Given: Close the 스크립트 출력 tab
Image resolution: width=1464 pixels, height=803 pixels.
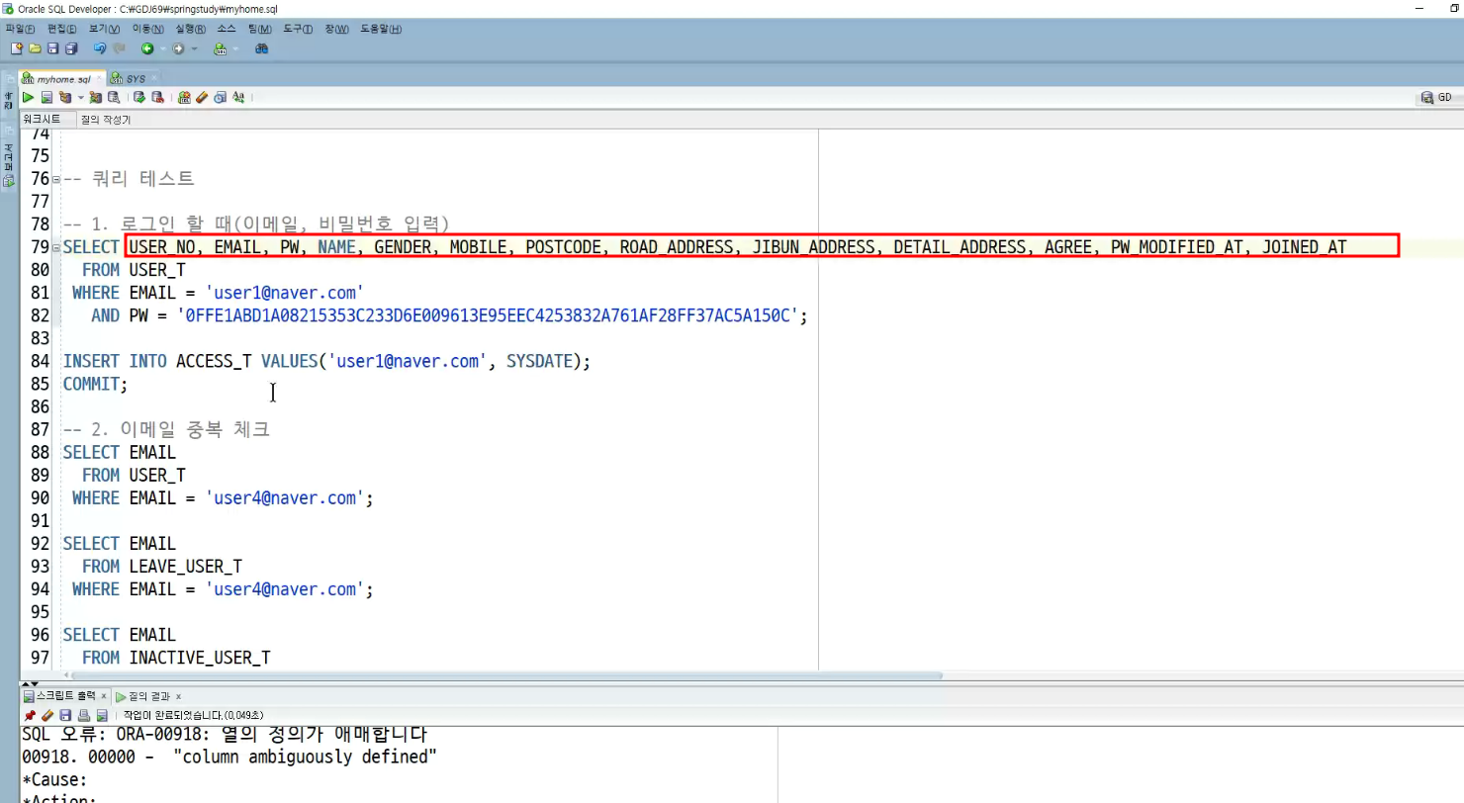Looking at the screenshot, I should (103, 696).
